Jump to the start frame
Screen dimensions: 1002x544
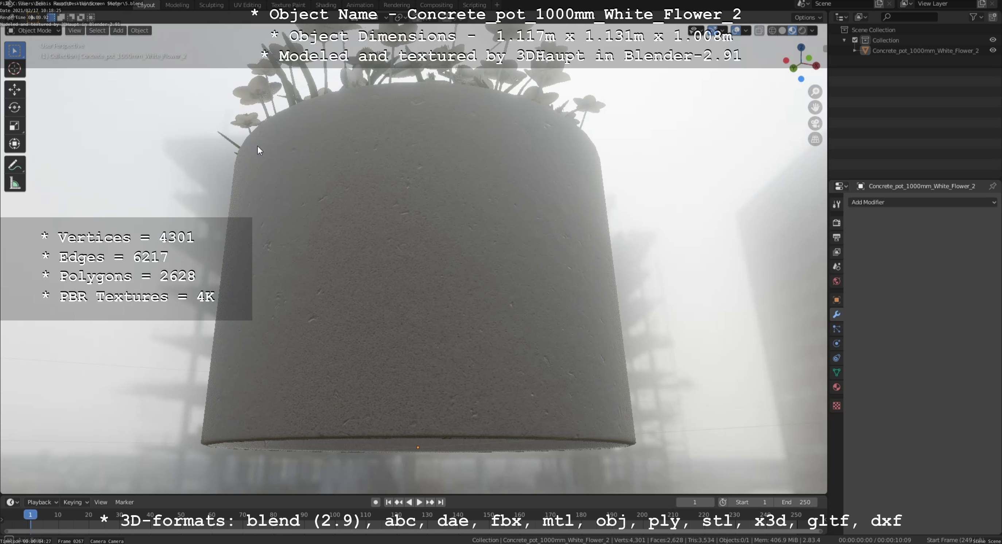click(x=388, y=502)
